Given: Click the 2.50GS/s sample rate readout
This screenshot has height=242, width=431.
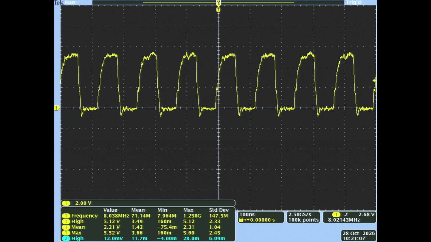Looking at the screenshot, I should pyautogui.click(x=300, y=215).
